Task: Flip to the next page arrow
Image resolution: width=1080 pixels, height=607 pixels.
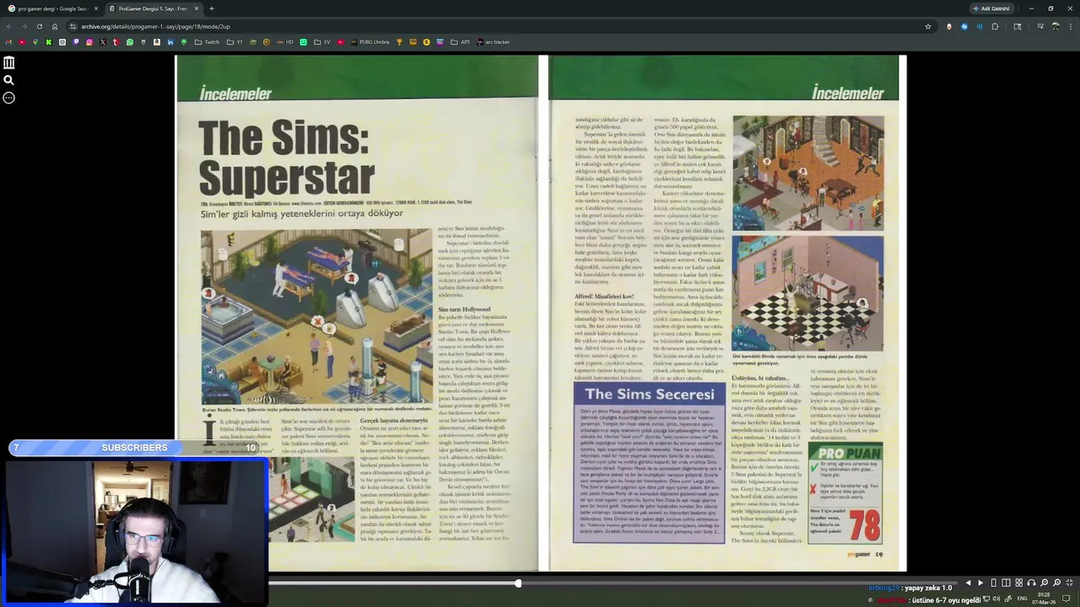Action: (980, 583)
